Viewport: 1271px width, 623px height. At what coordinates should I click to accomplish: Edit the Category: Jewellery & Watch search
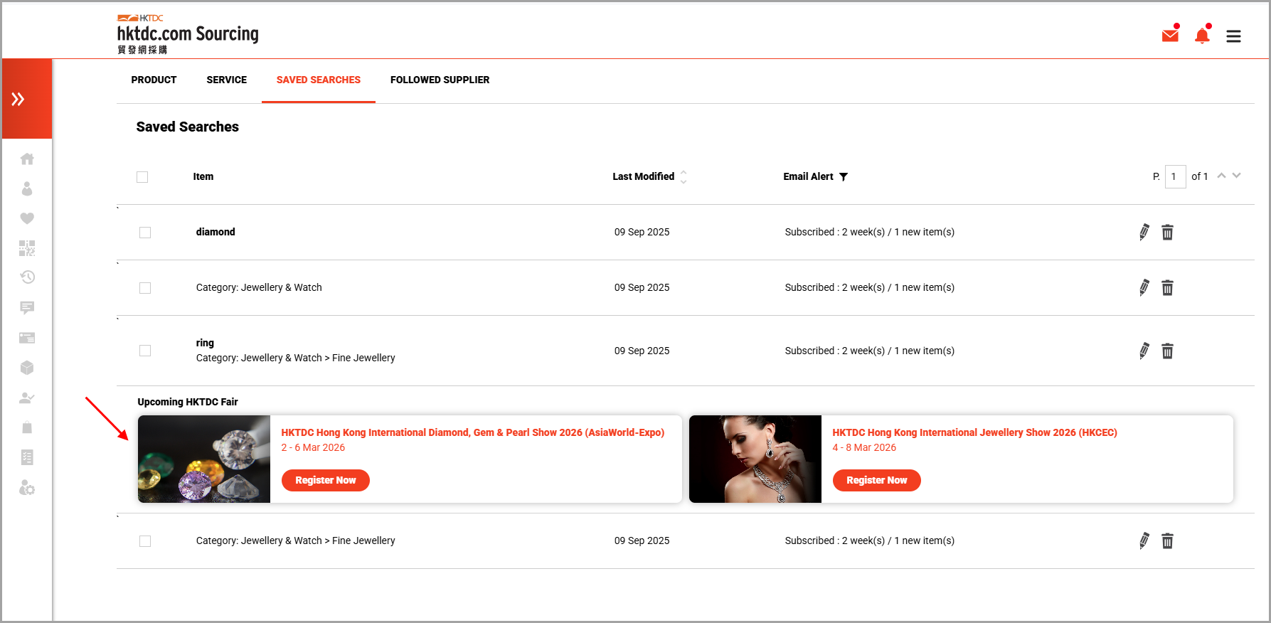pyautogui.click(x=1144, y=287)
